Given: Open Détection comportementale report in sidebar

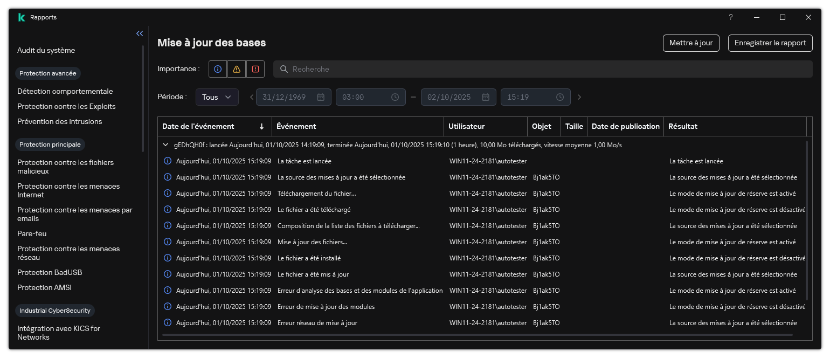Looking at the screenshot, I should 65,92.
